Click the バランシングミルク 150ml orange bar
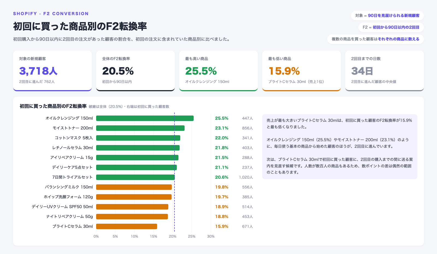The height and width of the screenshot is (254, 437). pyautogui.click(x=134, y=187)
